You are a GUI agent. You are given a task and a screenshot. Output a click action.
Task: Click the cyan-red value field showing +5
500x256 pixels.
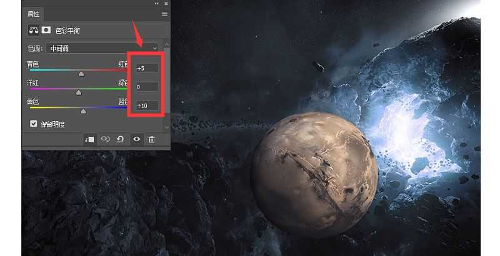tap(147, 67)
